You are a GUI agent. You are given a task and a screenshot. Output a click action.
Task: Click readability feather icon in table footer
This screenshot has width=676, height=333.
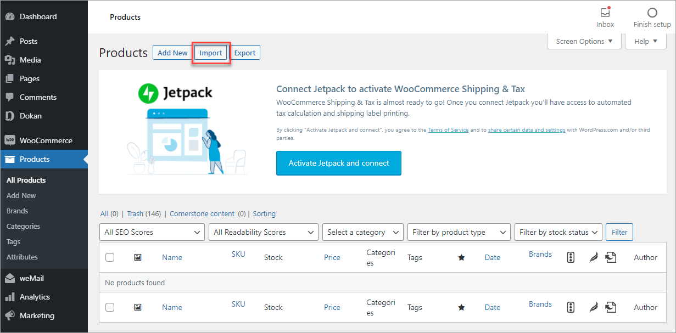593,307
